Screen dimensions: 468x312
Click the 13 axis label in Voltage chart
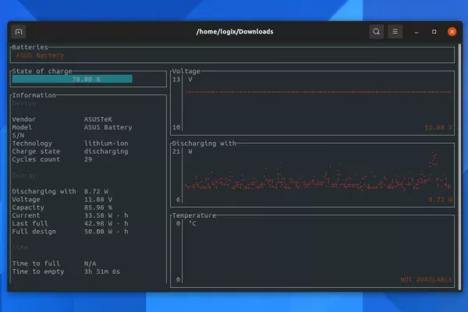tap(176, 80)
